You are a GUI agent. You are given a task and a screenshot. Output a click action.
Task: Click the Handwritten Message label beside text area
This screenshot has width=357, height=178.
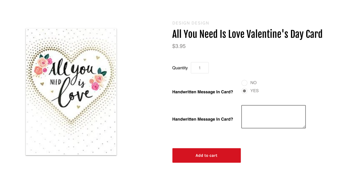(x=202, y=119)
